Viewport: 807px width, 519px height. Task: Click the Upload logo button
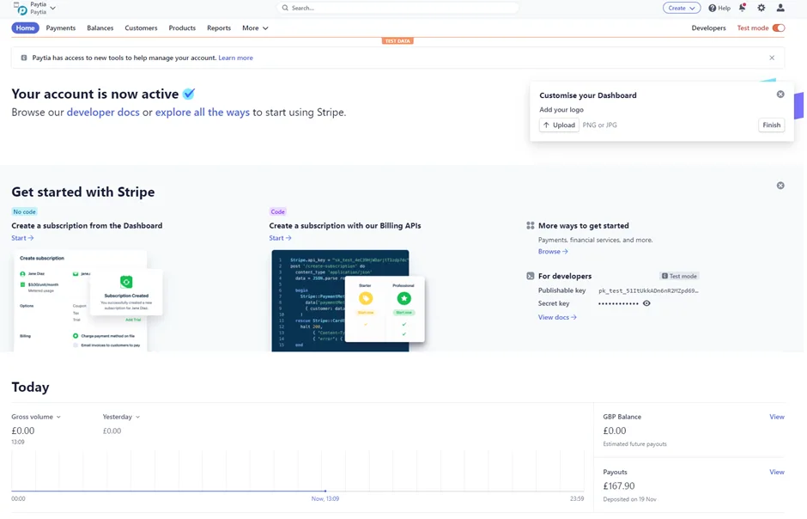pos(559,125)
